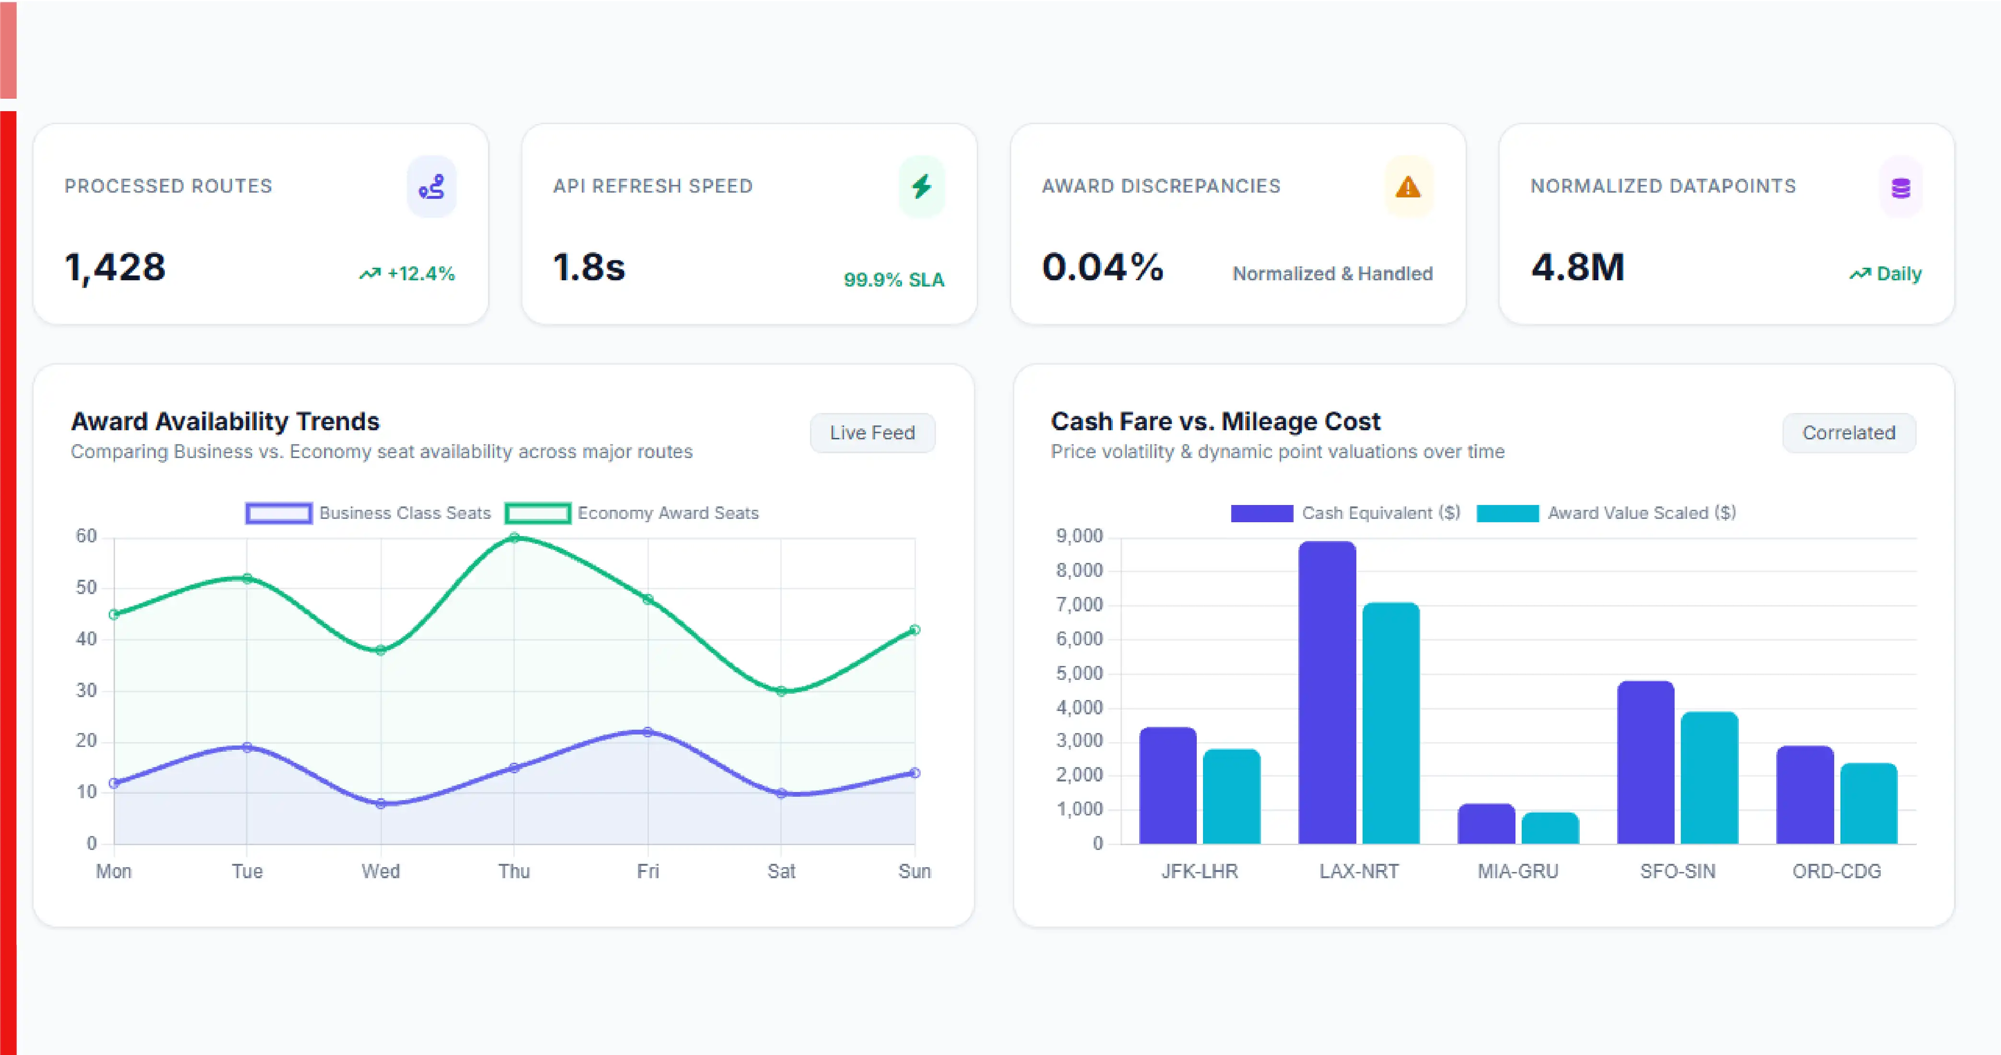Click the Economy Award Seats point on Sat
Image resolution: width=2001 pixels, height=1055 pixels.
781,691
